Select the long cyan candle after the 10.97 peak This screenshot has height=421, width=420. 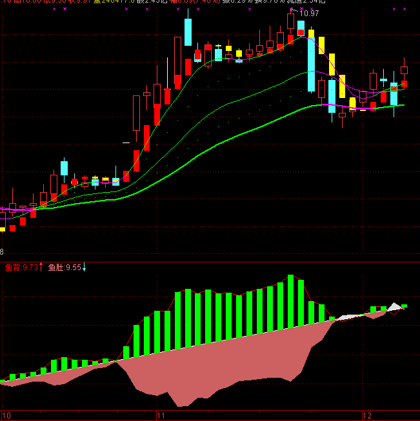[x=311, y=64]
